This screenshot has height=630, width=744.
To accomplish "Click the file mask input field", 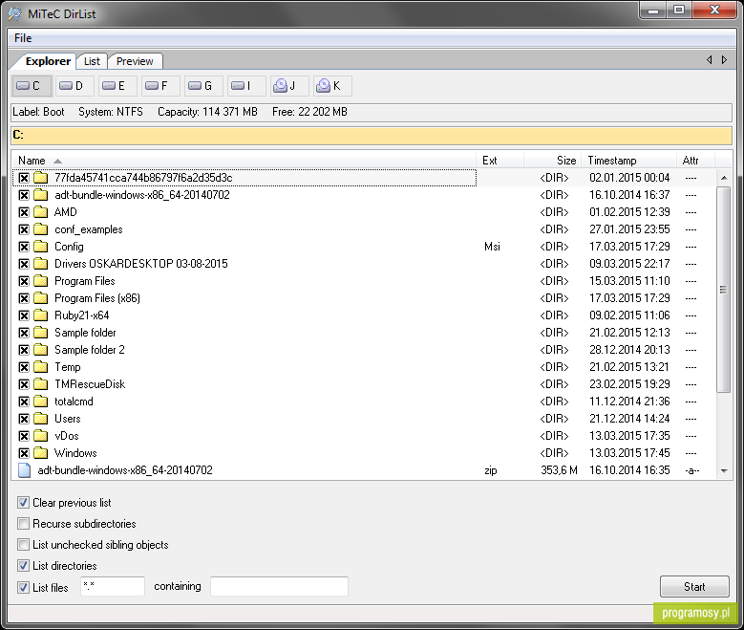I will [113, 586].
